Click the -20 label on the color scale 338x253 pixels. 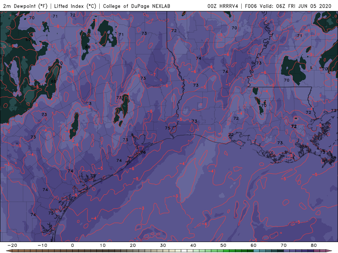point(12,245)
